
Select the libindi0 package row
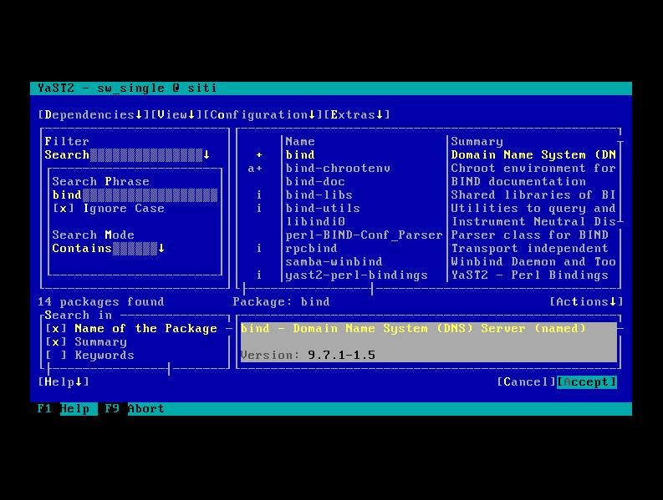(428, 222)
